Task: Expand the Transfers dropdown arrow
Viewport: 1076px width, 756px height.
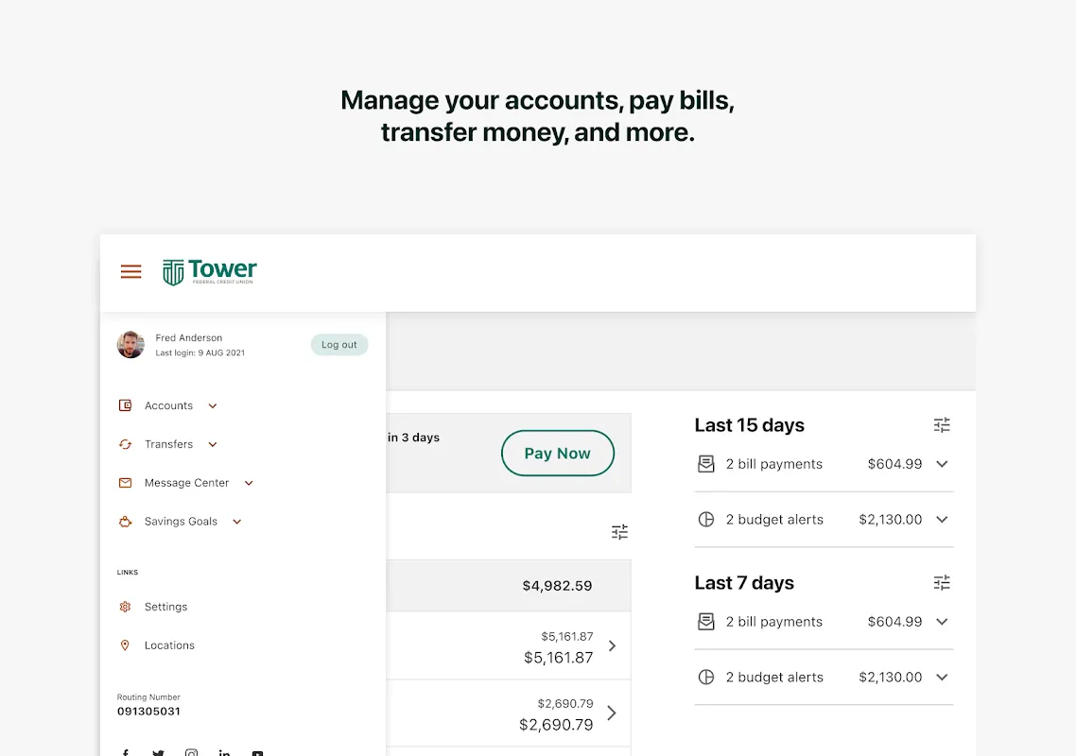Action: pos(213,445)
